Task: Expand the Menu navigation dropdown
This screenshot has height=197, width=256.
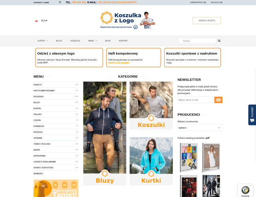Action: click(x=93, y=41)
